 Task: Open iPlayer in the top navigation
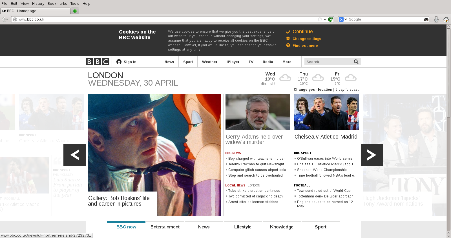[233, 62]
